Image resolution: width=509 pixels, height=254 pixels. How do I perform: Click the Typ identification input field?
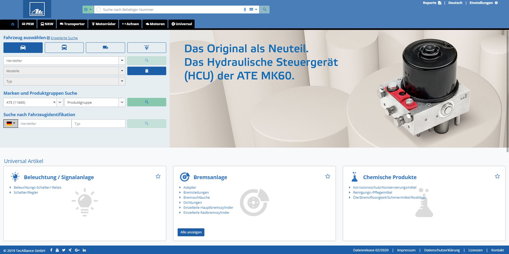(x=98, y=124)
